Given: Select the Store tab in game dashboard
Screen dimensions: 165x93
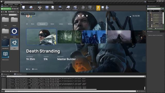Looking at the screenshot, I should (x=33, y=24).
